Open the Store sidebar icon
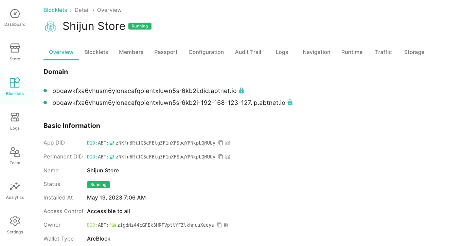This screenshot has height=246, width=465. (15, 48)
